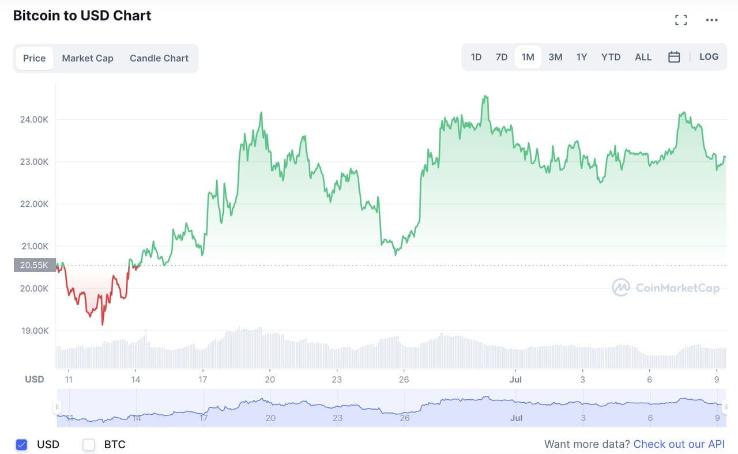Open the calendar date range picker
Viewport: 738px width, 454px height.
(674, 57)
